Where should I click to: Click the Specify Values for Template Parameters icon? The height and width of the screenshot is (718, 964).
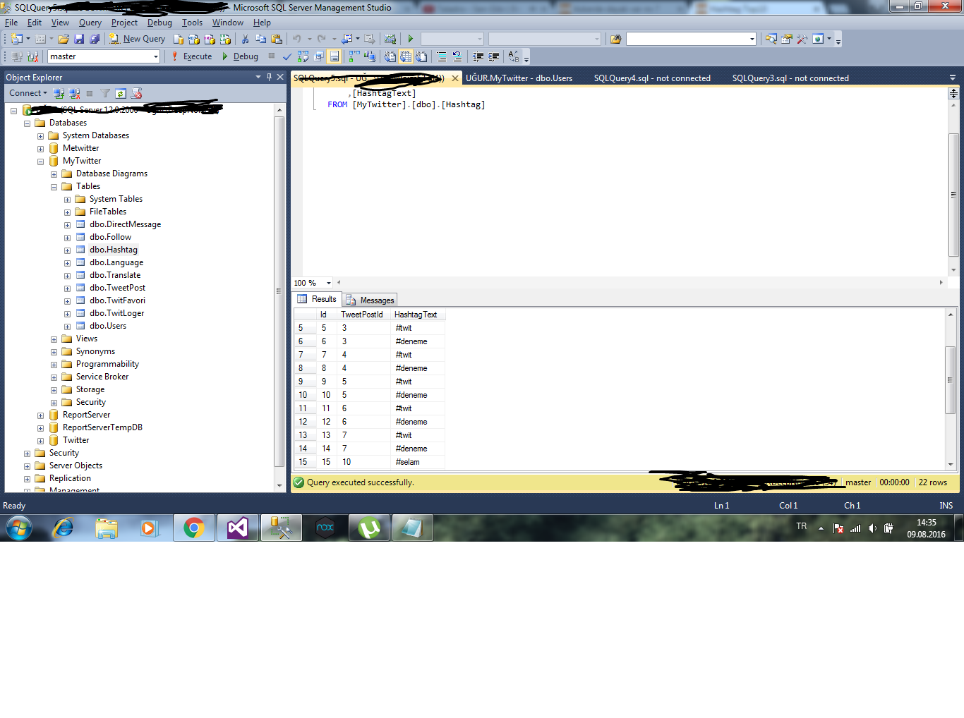[x=513, y=56]
